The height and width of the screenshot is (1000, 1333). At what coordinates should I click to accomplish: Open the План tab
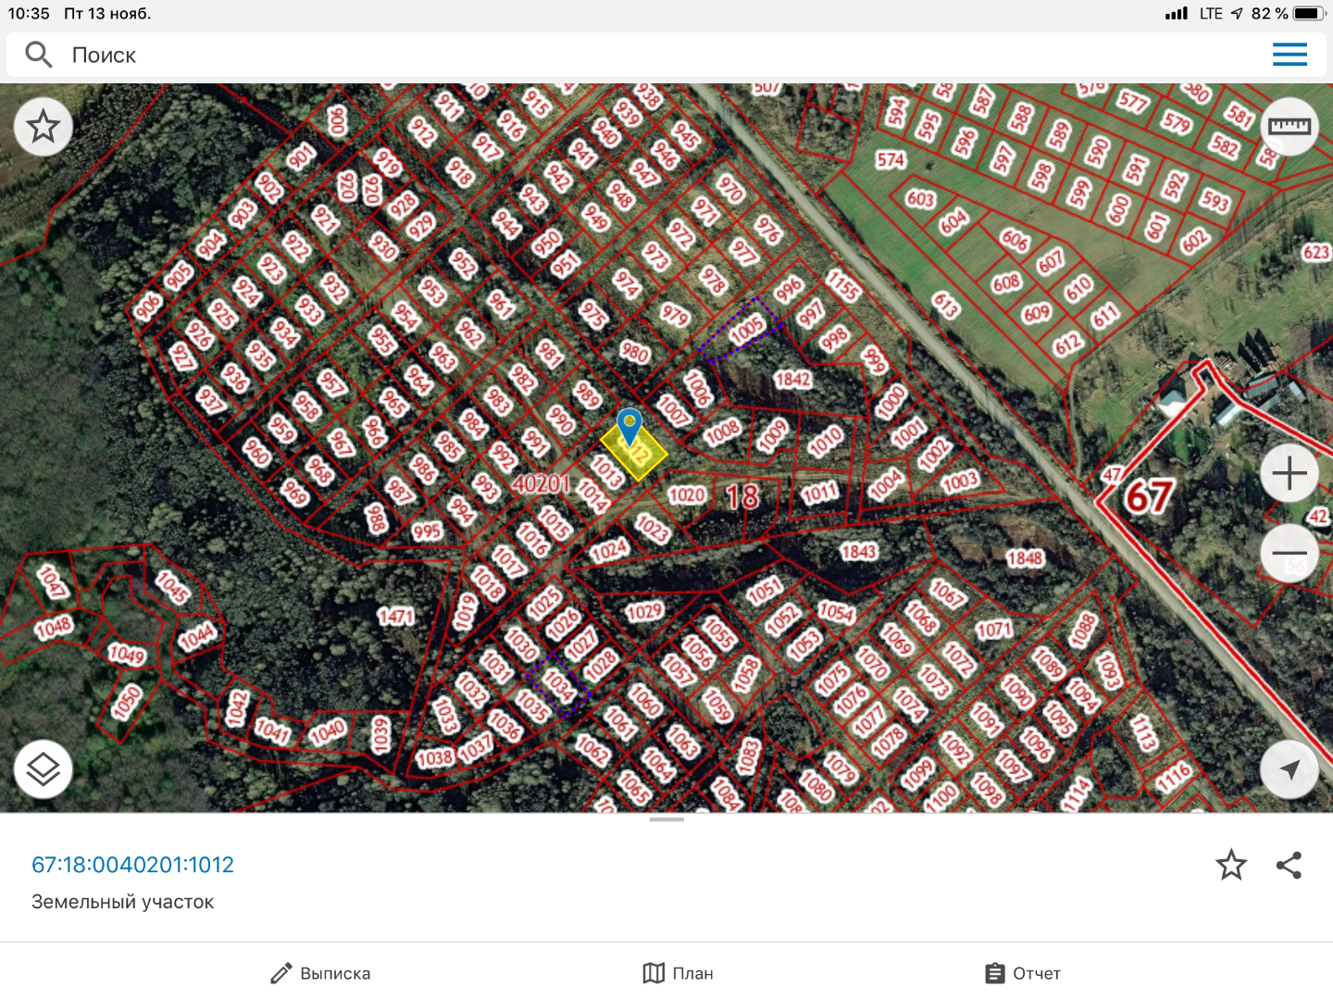pos(678,973)
